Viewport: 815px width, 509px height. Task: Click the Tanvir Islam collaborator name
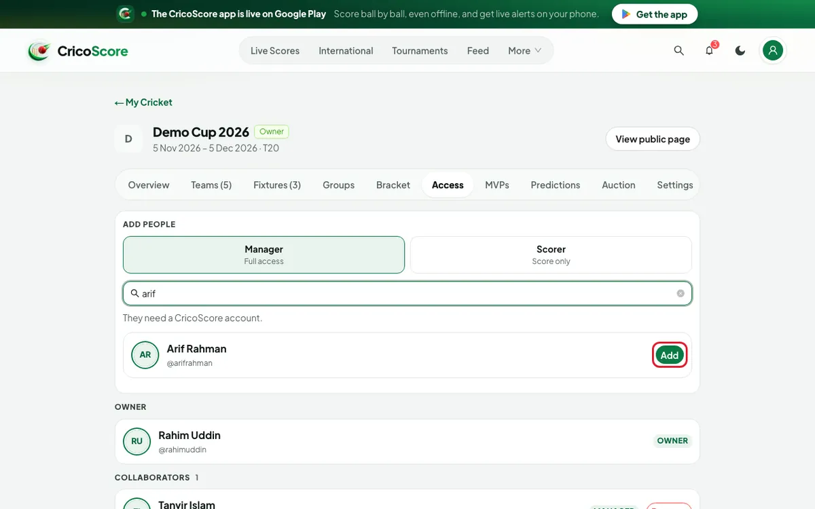pos(187,504)
